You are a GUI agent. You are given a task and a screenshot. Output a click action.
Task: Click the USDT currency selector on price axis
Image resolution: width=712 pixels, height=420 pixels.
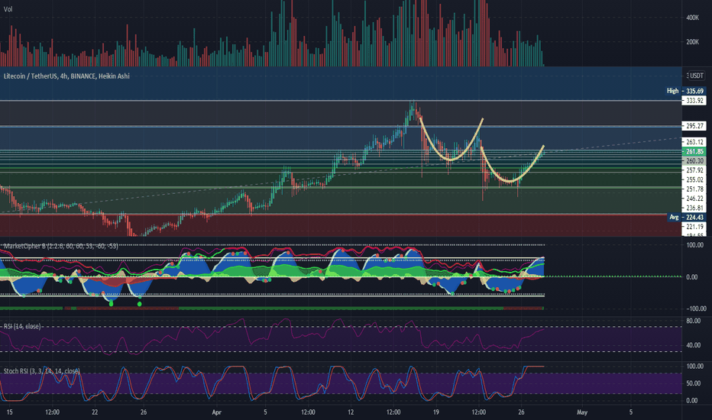point(696,76)
